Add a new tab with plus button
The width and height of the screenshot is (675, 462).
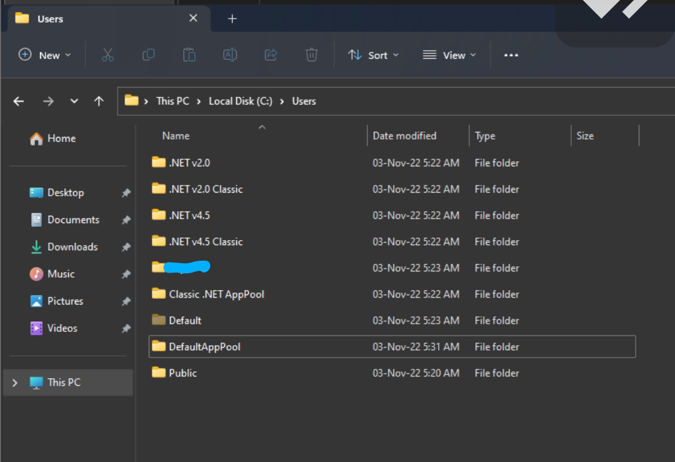point(232,19)
